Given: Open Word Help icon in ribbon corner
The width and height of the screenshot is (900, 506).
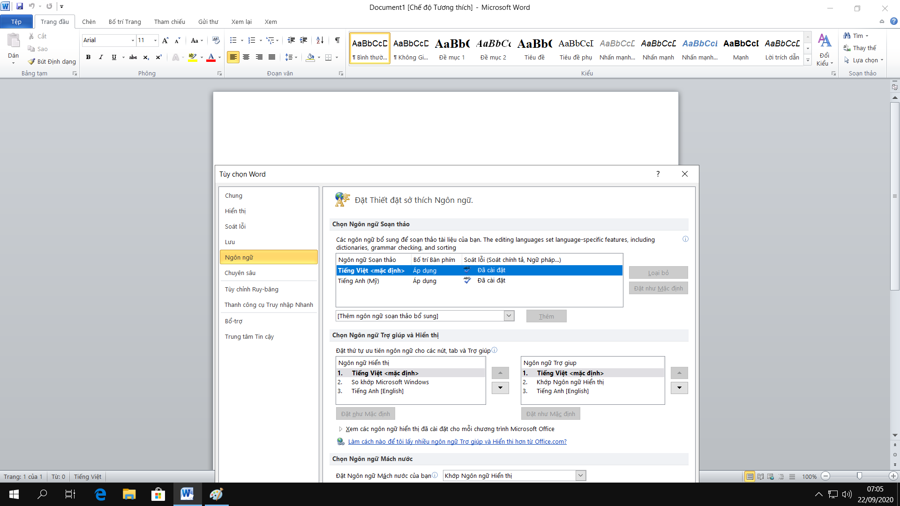Looking at the screenshot, I should (894, 22).
